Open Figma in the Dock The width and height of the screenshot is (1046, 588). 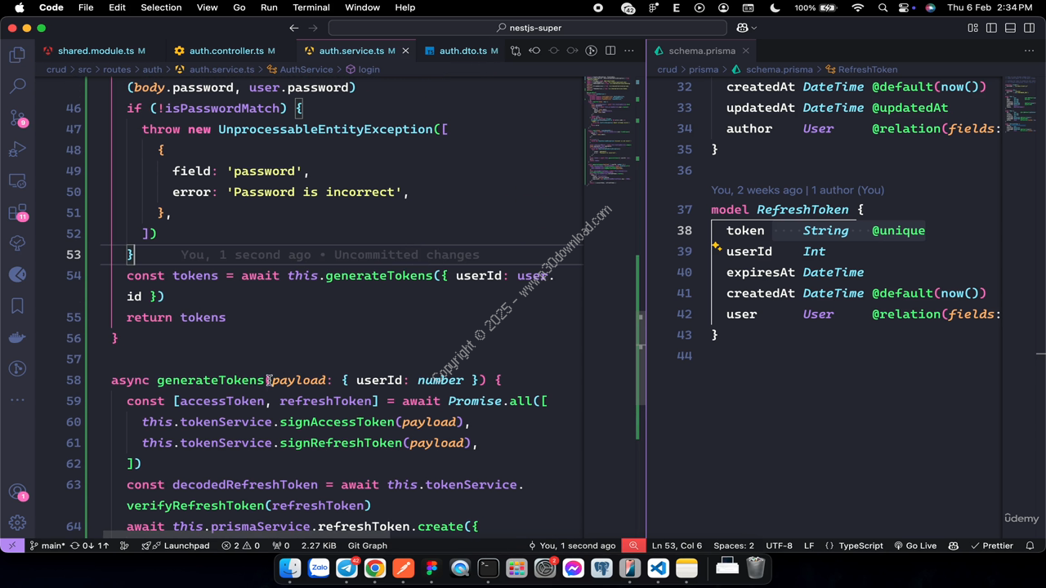pyautogui.click(x=431, y=568)
